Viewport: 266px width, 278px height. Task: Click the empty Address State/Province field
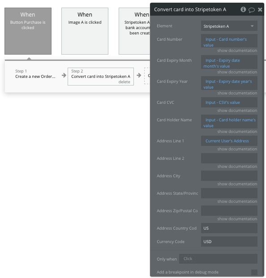229,193
